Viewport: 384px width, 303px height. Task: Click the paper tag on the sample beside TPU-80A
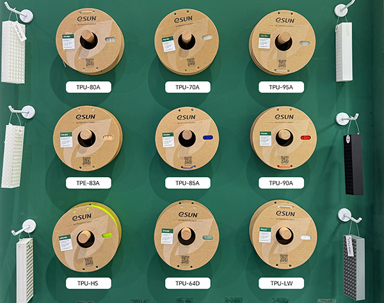click(x=20, y=31)
